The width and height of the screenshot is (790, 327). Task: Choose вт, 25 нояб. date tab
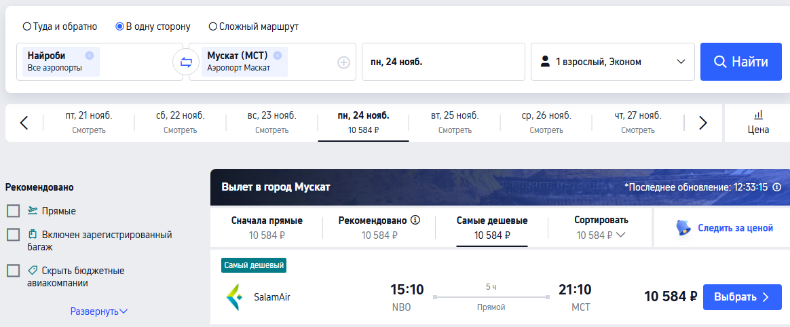click(455, 122)
